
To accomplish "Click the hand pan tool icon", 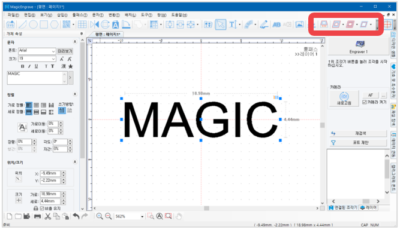I will point(179,216).
